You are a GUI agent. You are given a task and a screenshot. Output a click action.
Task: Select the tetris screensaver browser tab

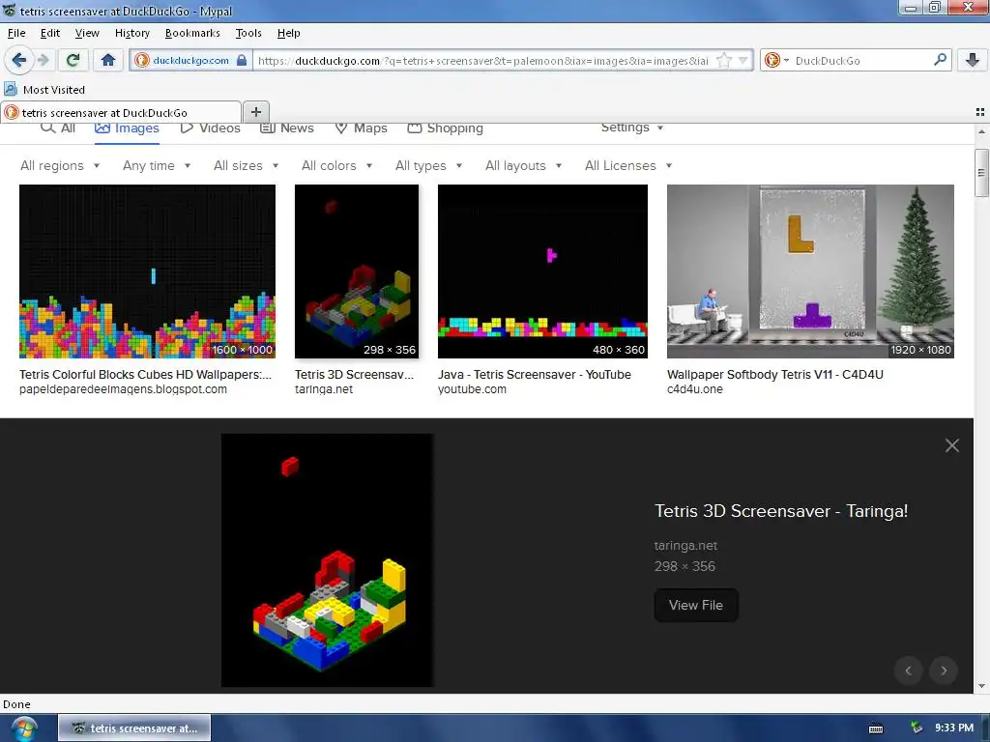121,112
